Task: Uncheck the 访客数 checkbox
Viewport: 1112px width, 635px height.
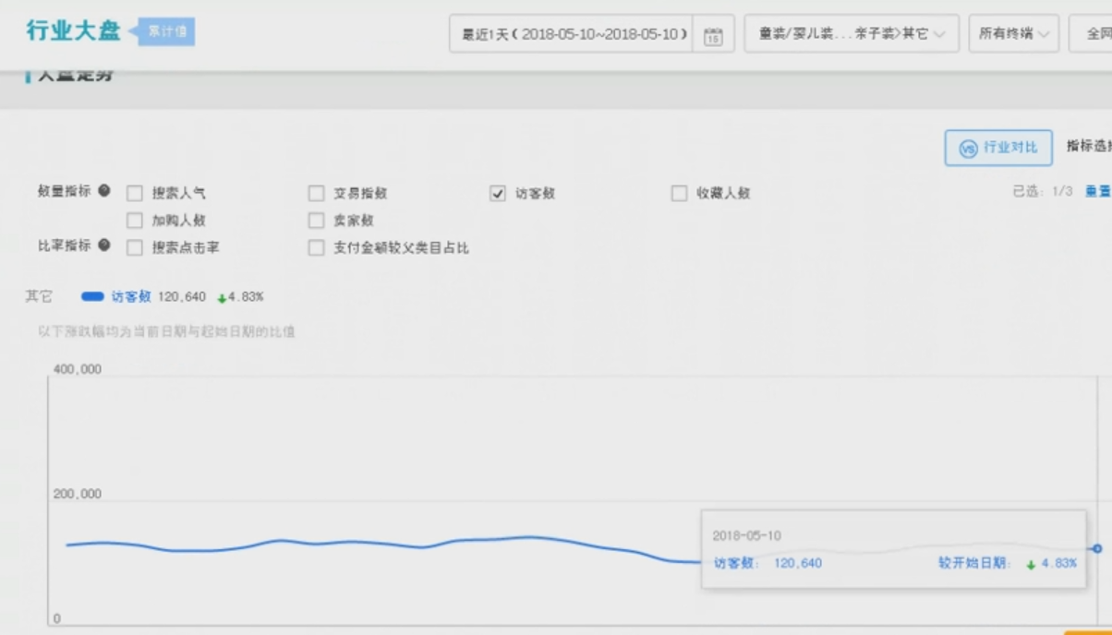Action: coord(498,193)
